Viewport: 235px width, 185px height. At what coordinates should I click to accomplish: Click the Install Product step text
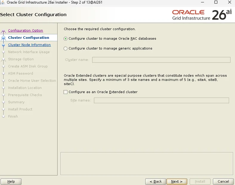tap(20, 109)
